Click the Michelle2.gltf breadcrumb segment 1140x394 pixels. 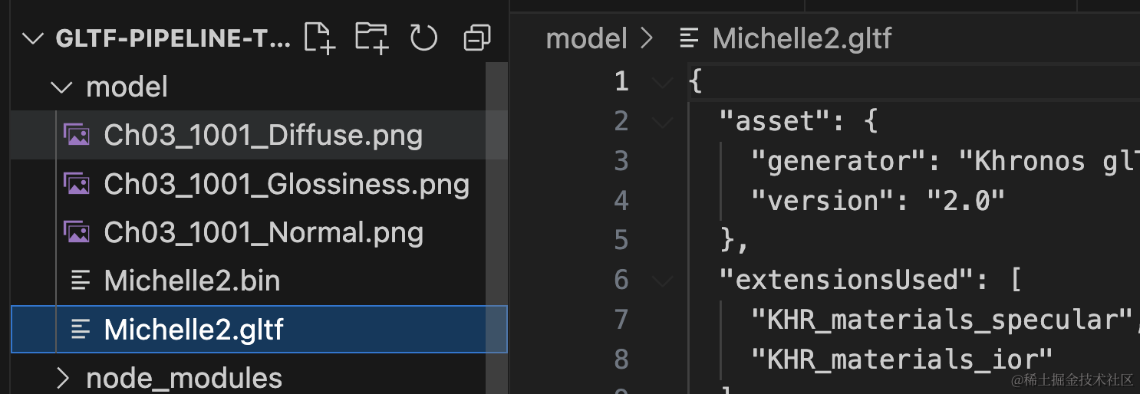coord(802,38)
